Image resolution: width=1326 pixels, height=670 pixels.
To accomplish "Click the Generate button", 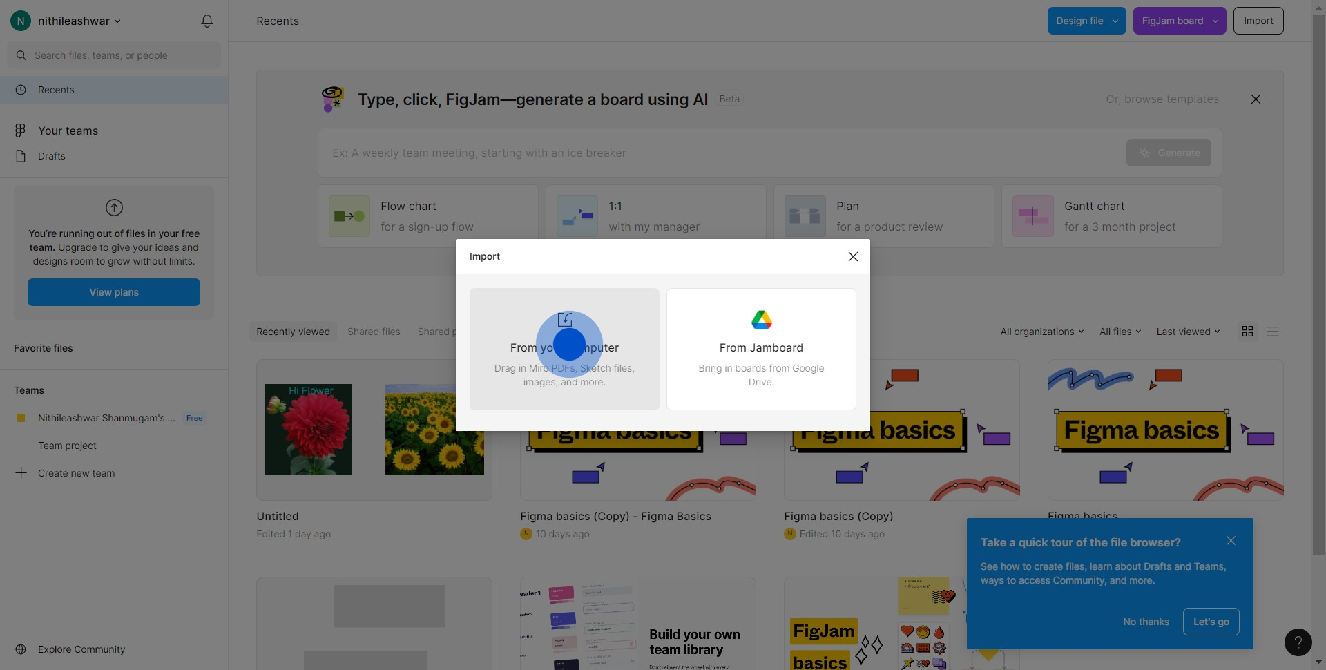I will pyautogui.click(x=1169, y=153).
